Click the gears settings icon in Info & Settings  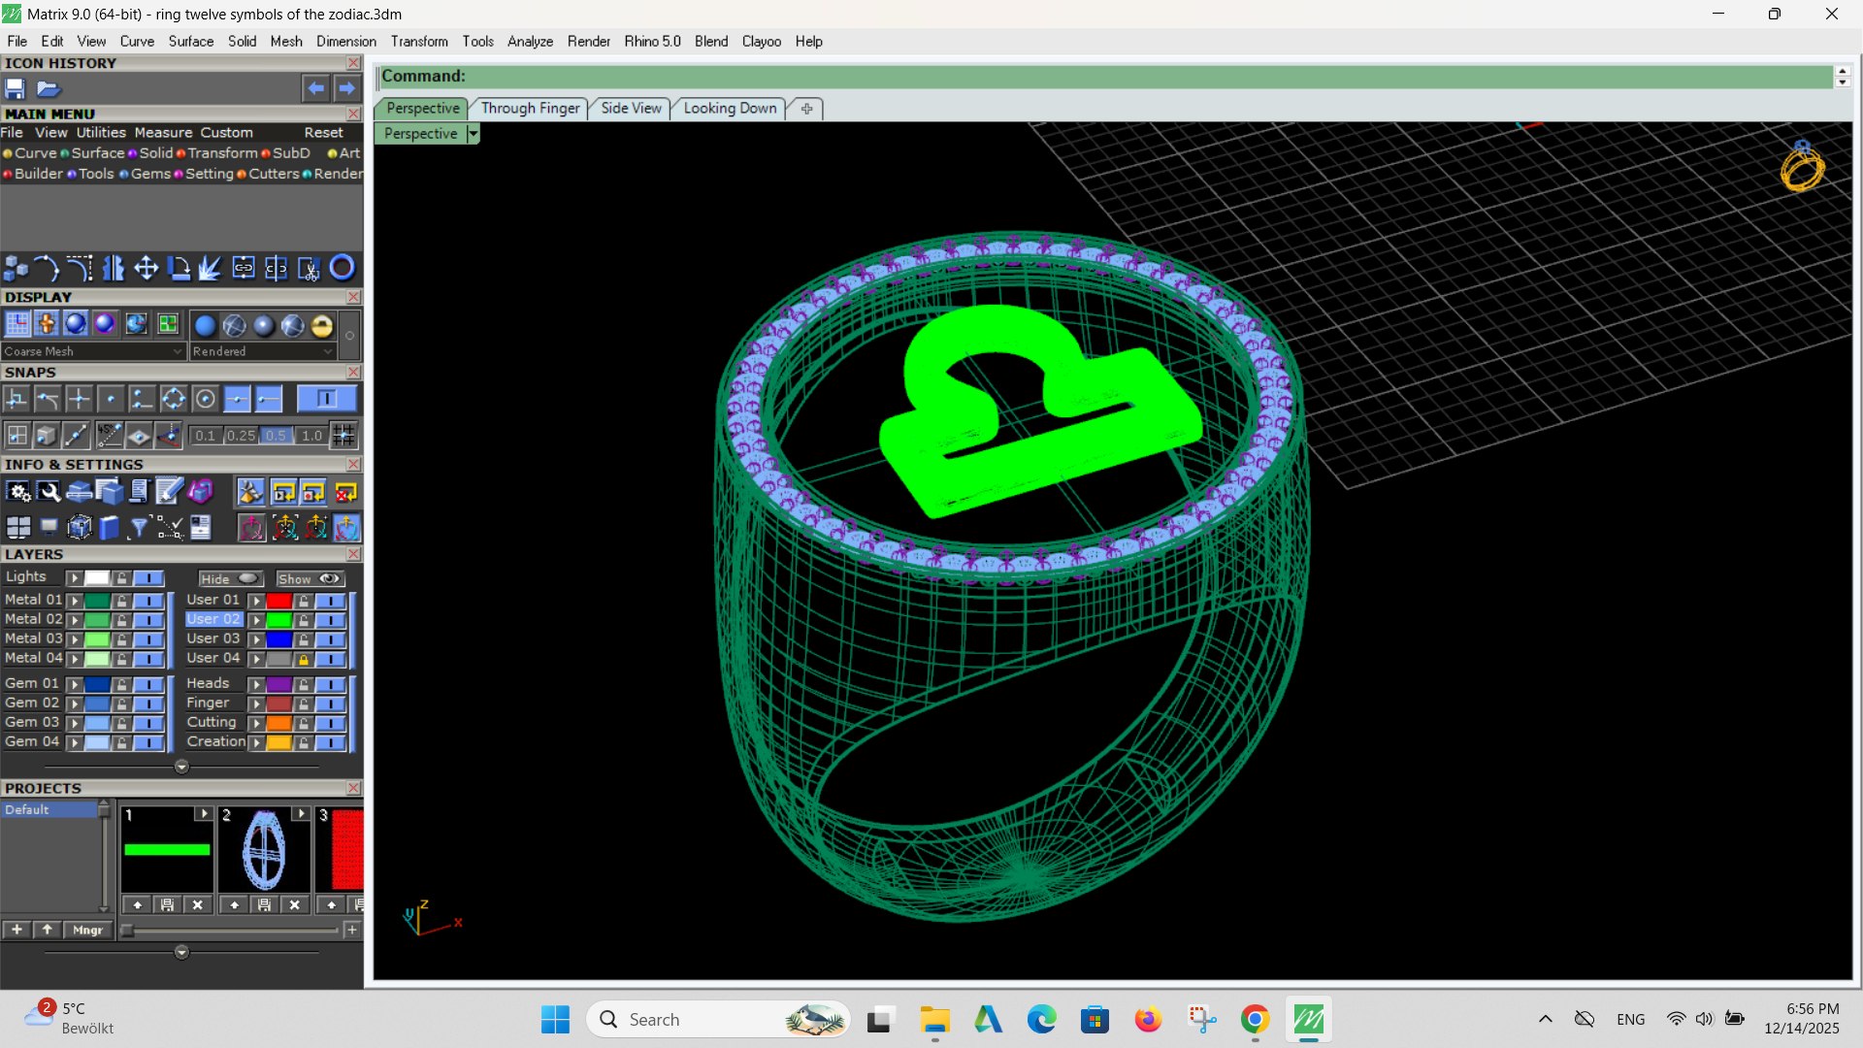tap(17, 493)
